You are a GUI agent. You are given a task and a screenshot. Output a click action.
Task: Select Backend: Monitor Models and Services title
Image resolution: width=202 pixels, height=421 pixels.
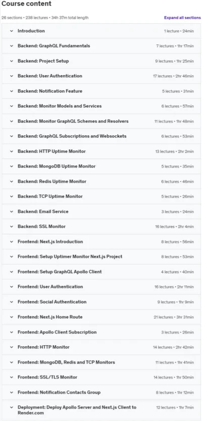tap(60, 106)
